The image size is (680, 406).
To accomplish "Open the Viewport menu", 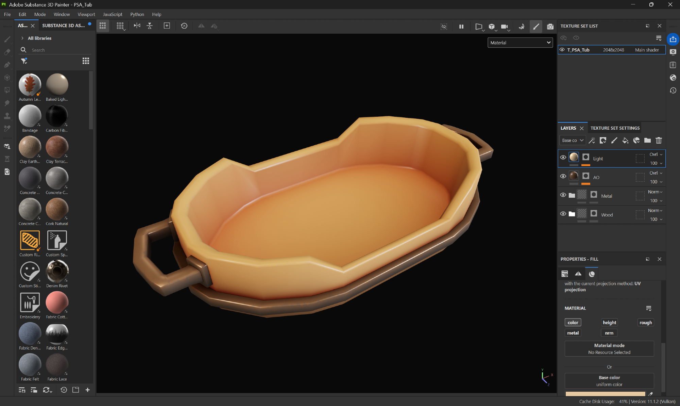I will tap(86, 14).
